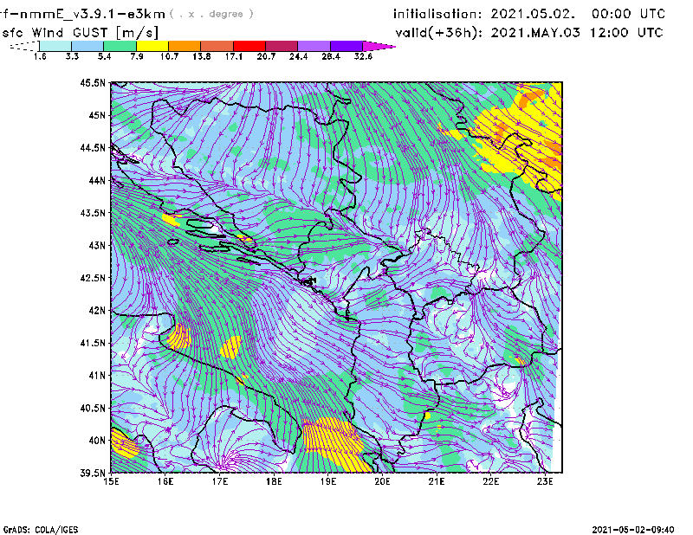693x535 pixels.
Task: Click the 16E longitude label
Action: coord(165,481)
